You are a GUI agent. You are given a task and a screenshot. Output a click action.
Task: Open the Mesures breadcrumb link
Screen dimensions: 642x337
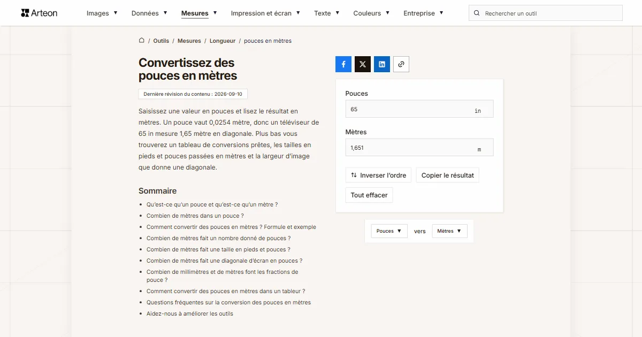point(189,41)
